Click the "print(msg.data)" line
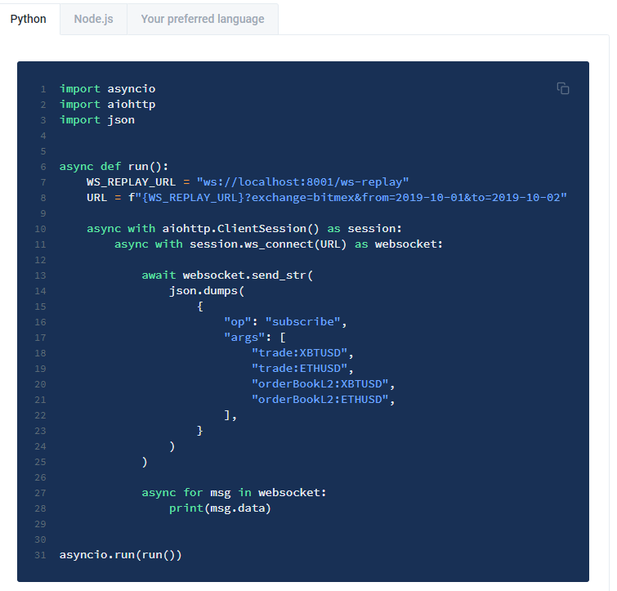The image size is (617, 591). pyautogui.click(x=220, y=508)
